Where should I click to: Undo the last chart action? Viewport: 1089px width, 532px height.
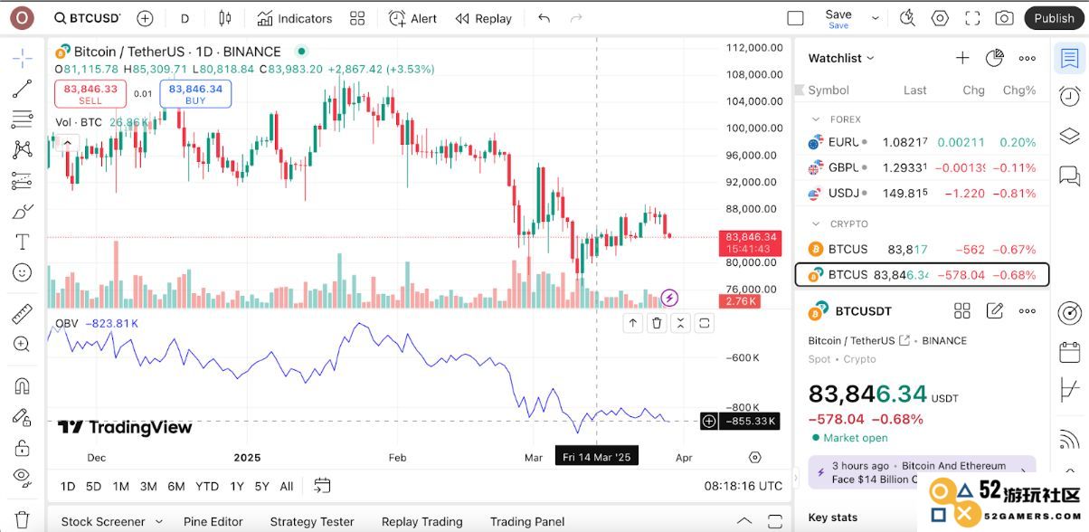pyautogui.click(x=544, y=18)
